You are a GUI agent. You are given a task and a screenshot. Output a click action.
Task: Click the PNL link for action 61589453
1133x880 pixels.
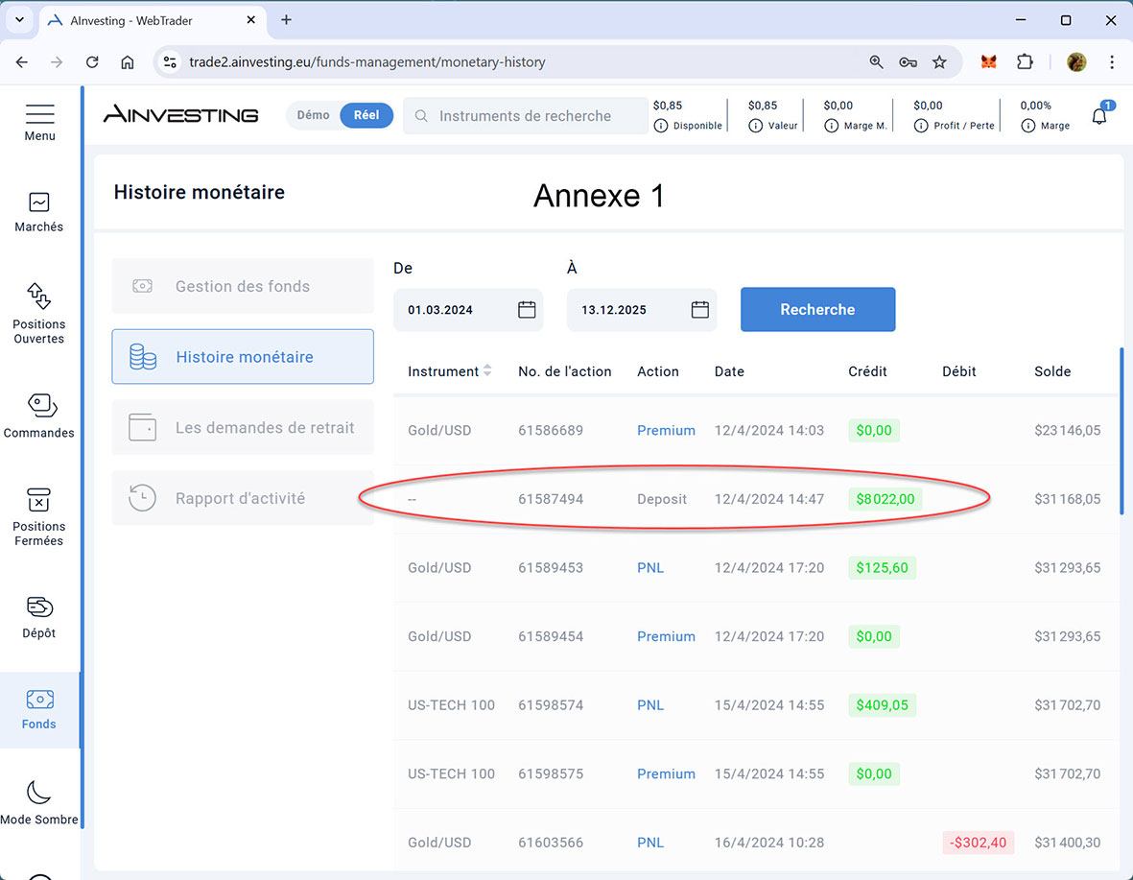pos(650,568)
